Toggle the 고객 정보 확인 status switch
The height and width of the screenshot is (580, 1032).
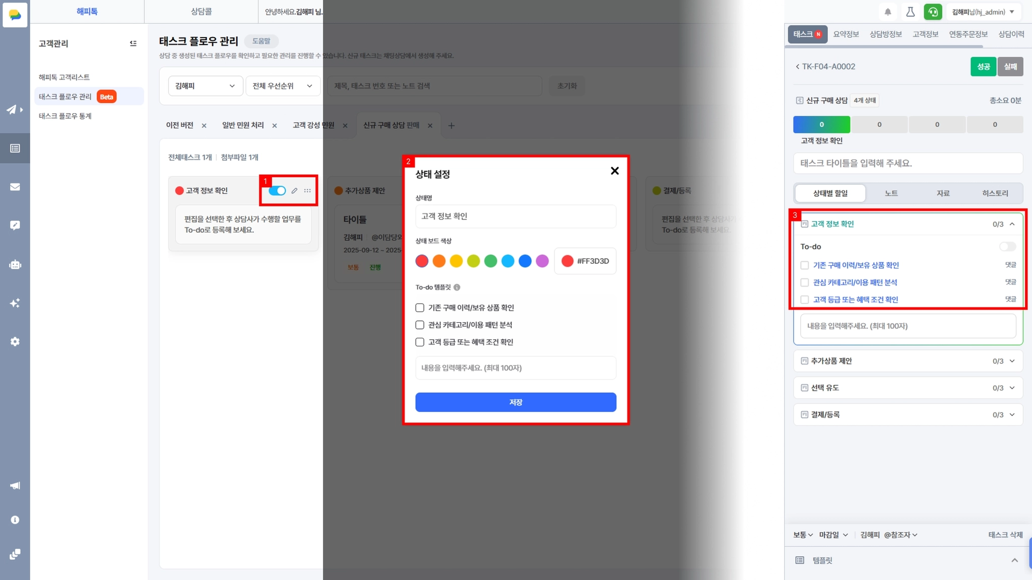pyautogui.click(x=277, y=191)
